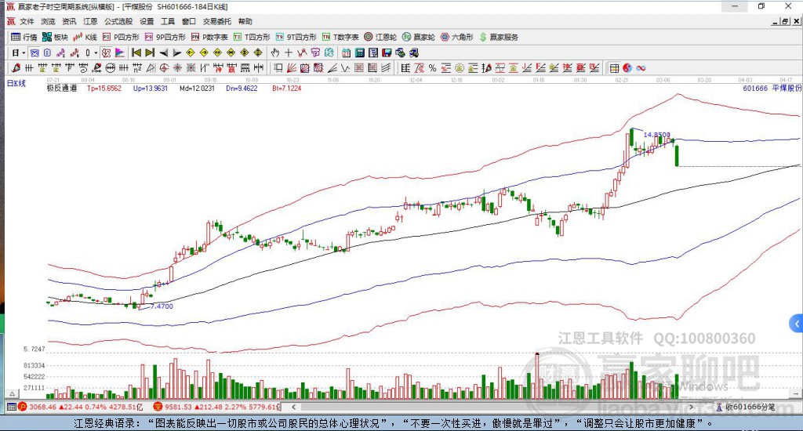This screenshot has width=803, height=431.
Task: Click the Tp=15.6562 indicator value
Action: [104, 88]
